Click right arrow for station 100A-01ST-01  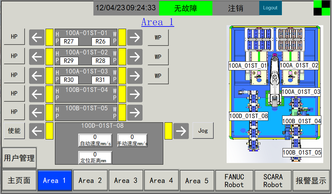pos(134,37)
